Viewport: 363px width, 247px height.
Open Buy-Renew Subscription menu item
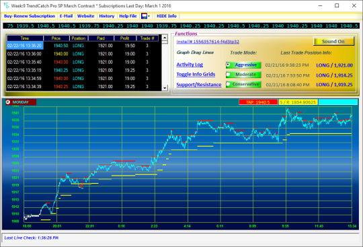click(30, 16)
